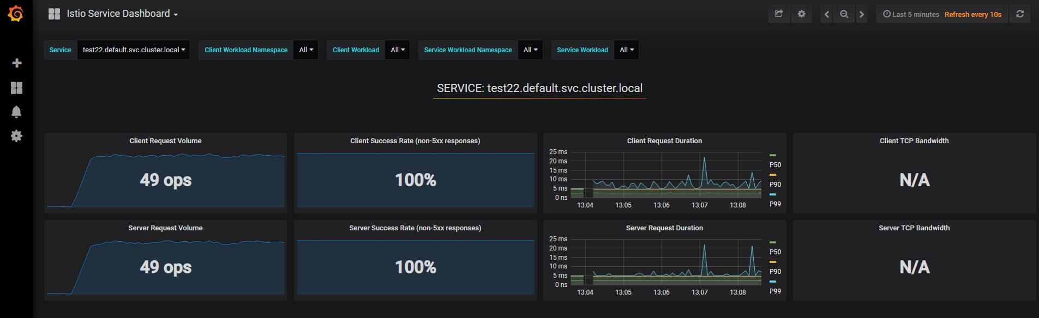Open Service Workload Namespace All dropdown
Viewport: 1039px width, 318px height.
pos(530,50)
